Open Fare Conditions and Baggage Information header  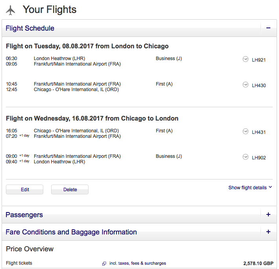[71, 232]
